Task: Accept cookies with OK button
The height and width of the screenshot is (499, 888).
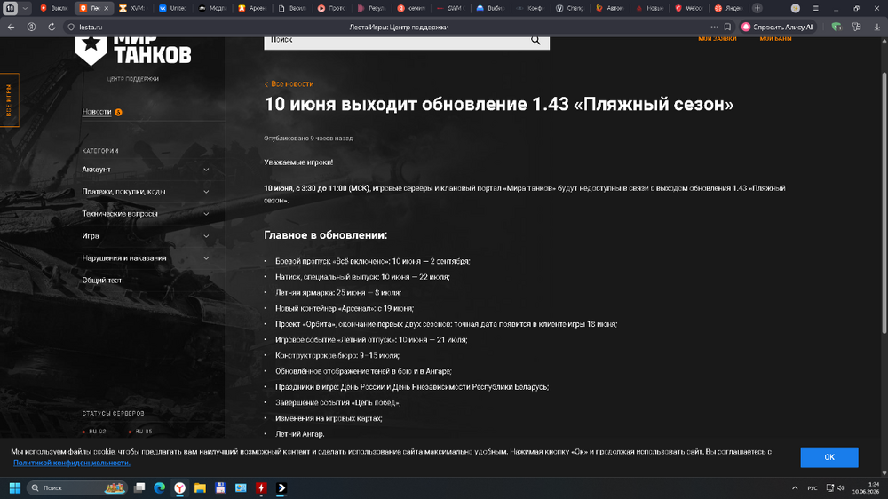Action: 829,457
